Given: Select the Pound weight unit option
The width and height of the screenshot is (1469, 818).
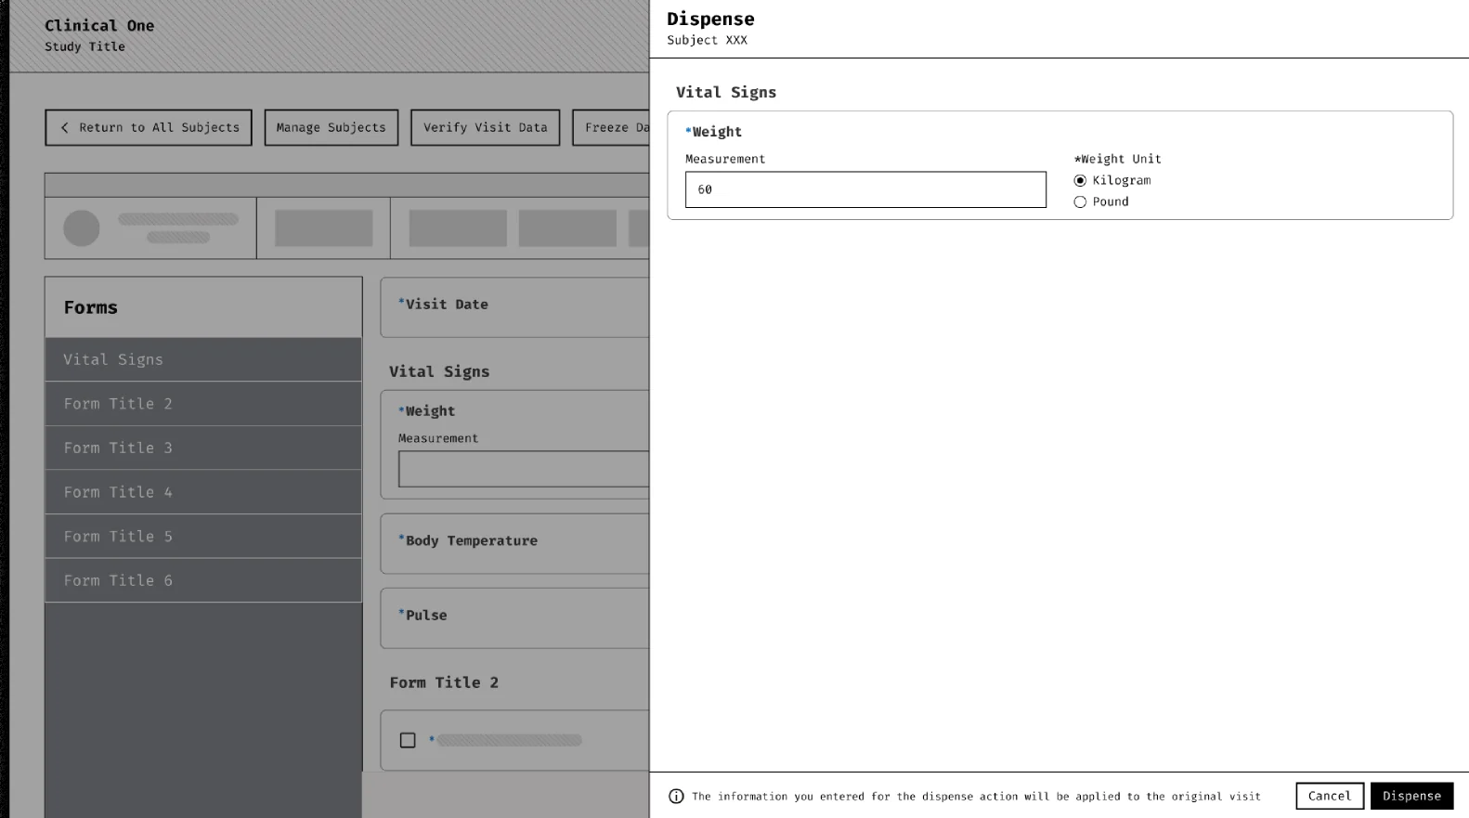Looking at the screenshot, I should pos(1080,201).
